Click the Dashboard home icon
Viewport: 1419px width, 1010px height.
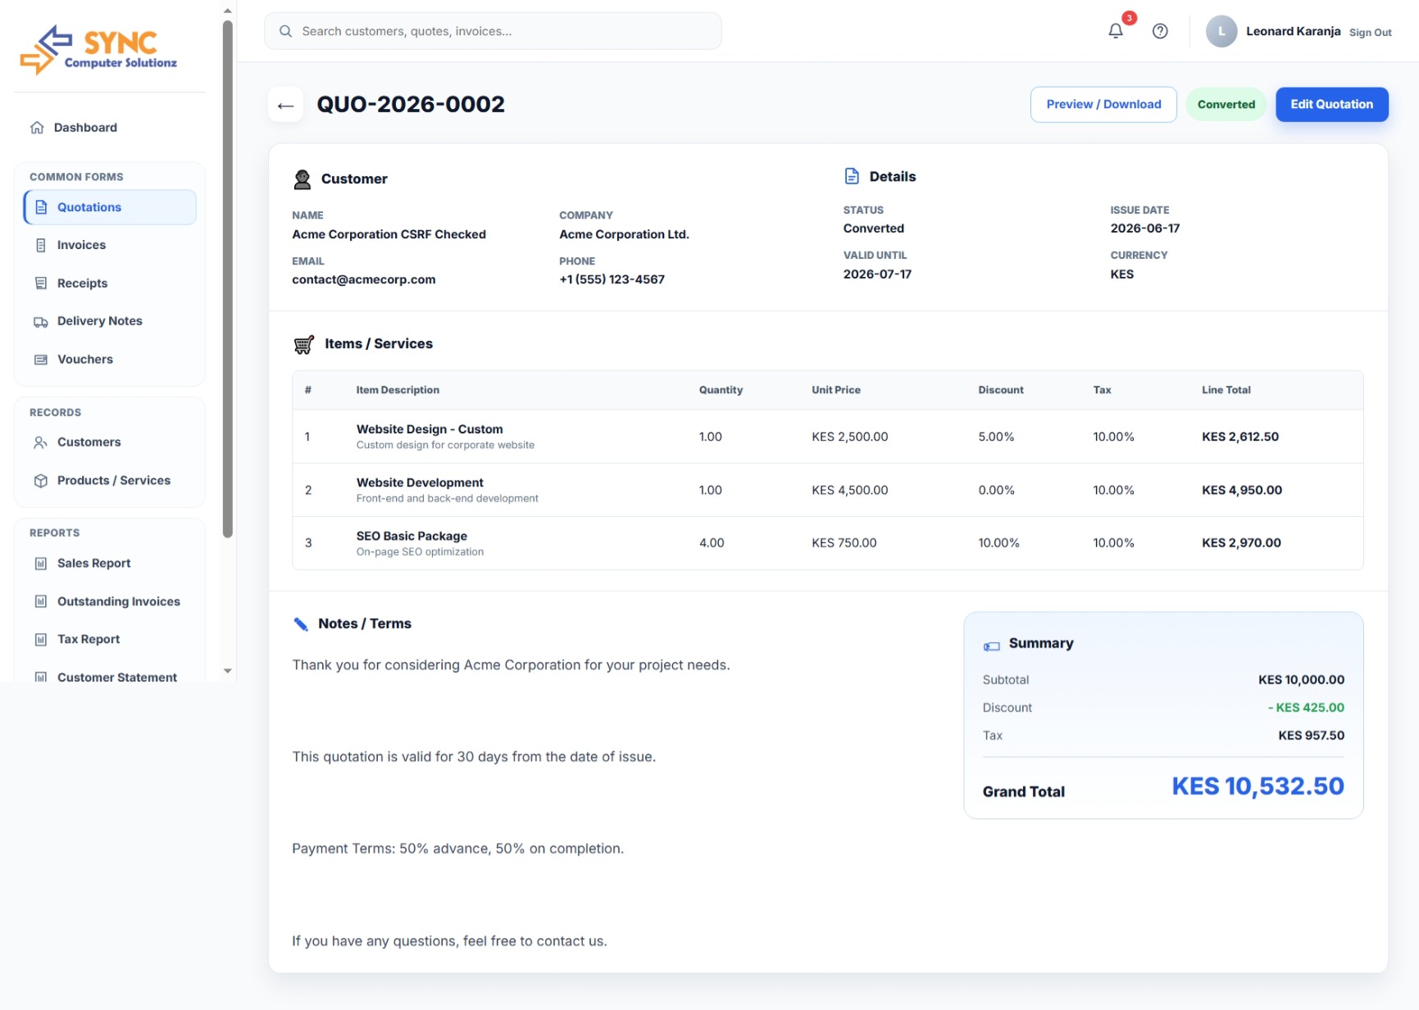point(37,127)
